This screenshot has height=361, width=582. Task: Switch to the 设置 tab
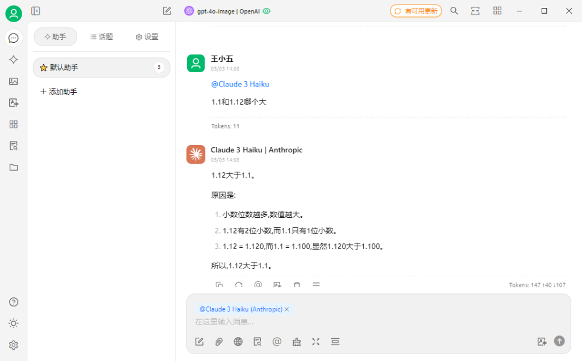tap(147, 37)
